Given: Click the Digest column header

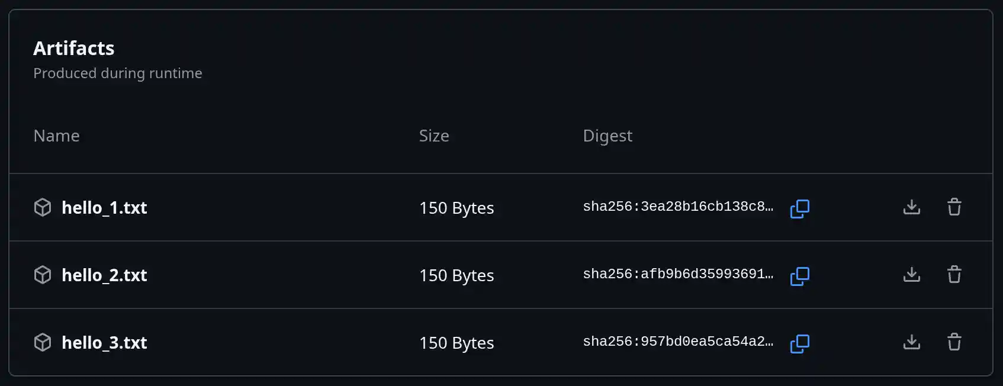Looking at the screenshot, I should click(x=607, y=136).
